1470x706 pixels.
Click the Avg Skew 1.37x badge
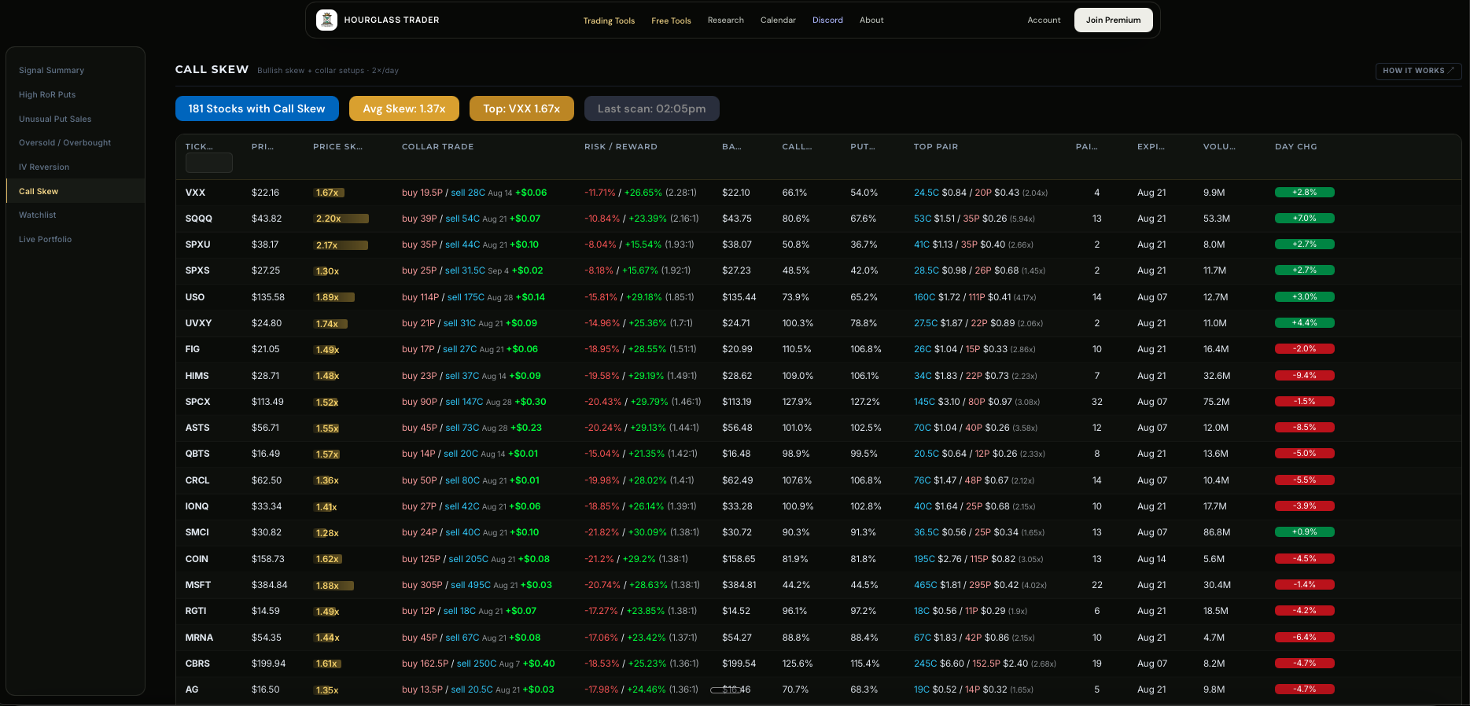point(404,108)
